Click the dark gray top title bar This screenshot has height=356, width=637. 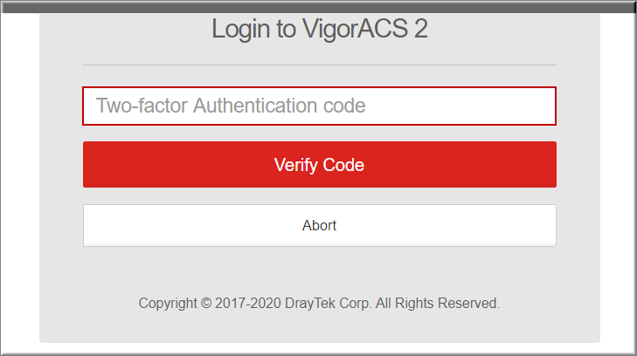(318, 7)
